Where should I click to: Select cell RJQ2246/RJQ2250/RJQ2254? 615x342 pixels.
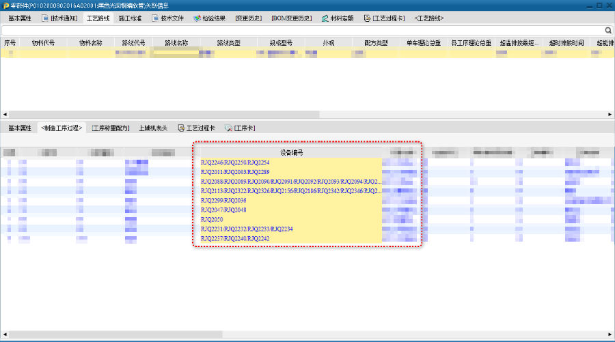(x=291, y=162)
